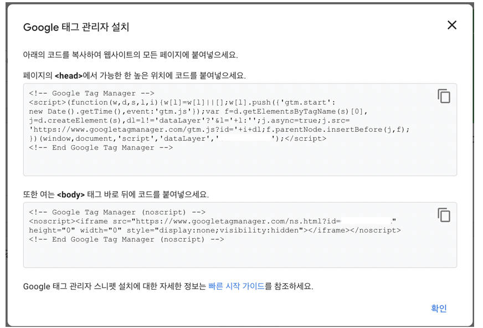Click the 'Google 태그 관리자 설치' title
The height and width of the screenshot is (328, 483).
pos(76,27)
